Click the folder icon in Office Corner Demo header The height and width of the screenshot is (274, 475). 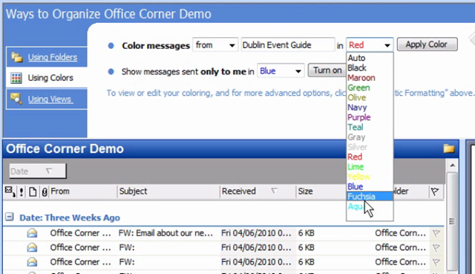coord(449,149)
